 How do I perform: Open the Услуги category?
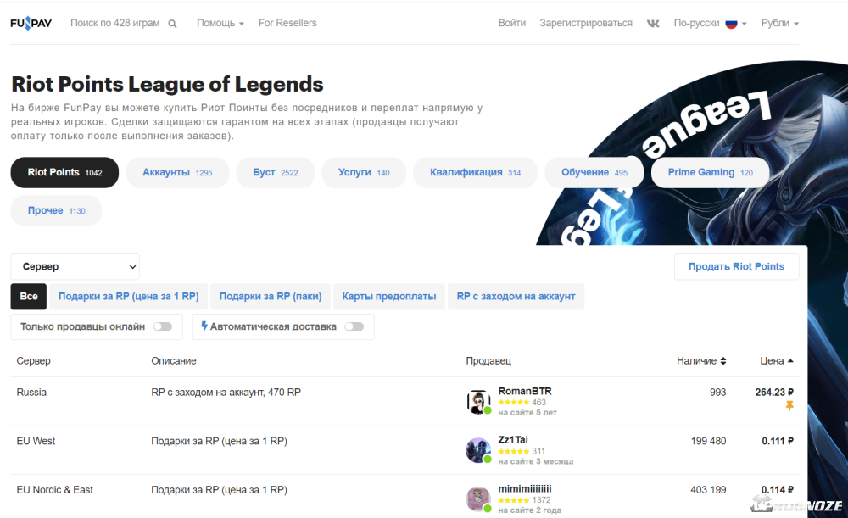[x=364, y=172]
